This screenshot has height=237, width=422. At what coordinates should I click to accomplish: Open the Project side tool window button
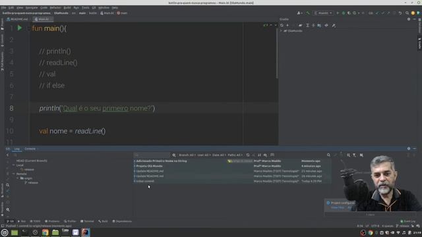click(2, 24)
